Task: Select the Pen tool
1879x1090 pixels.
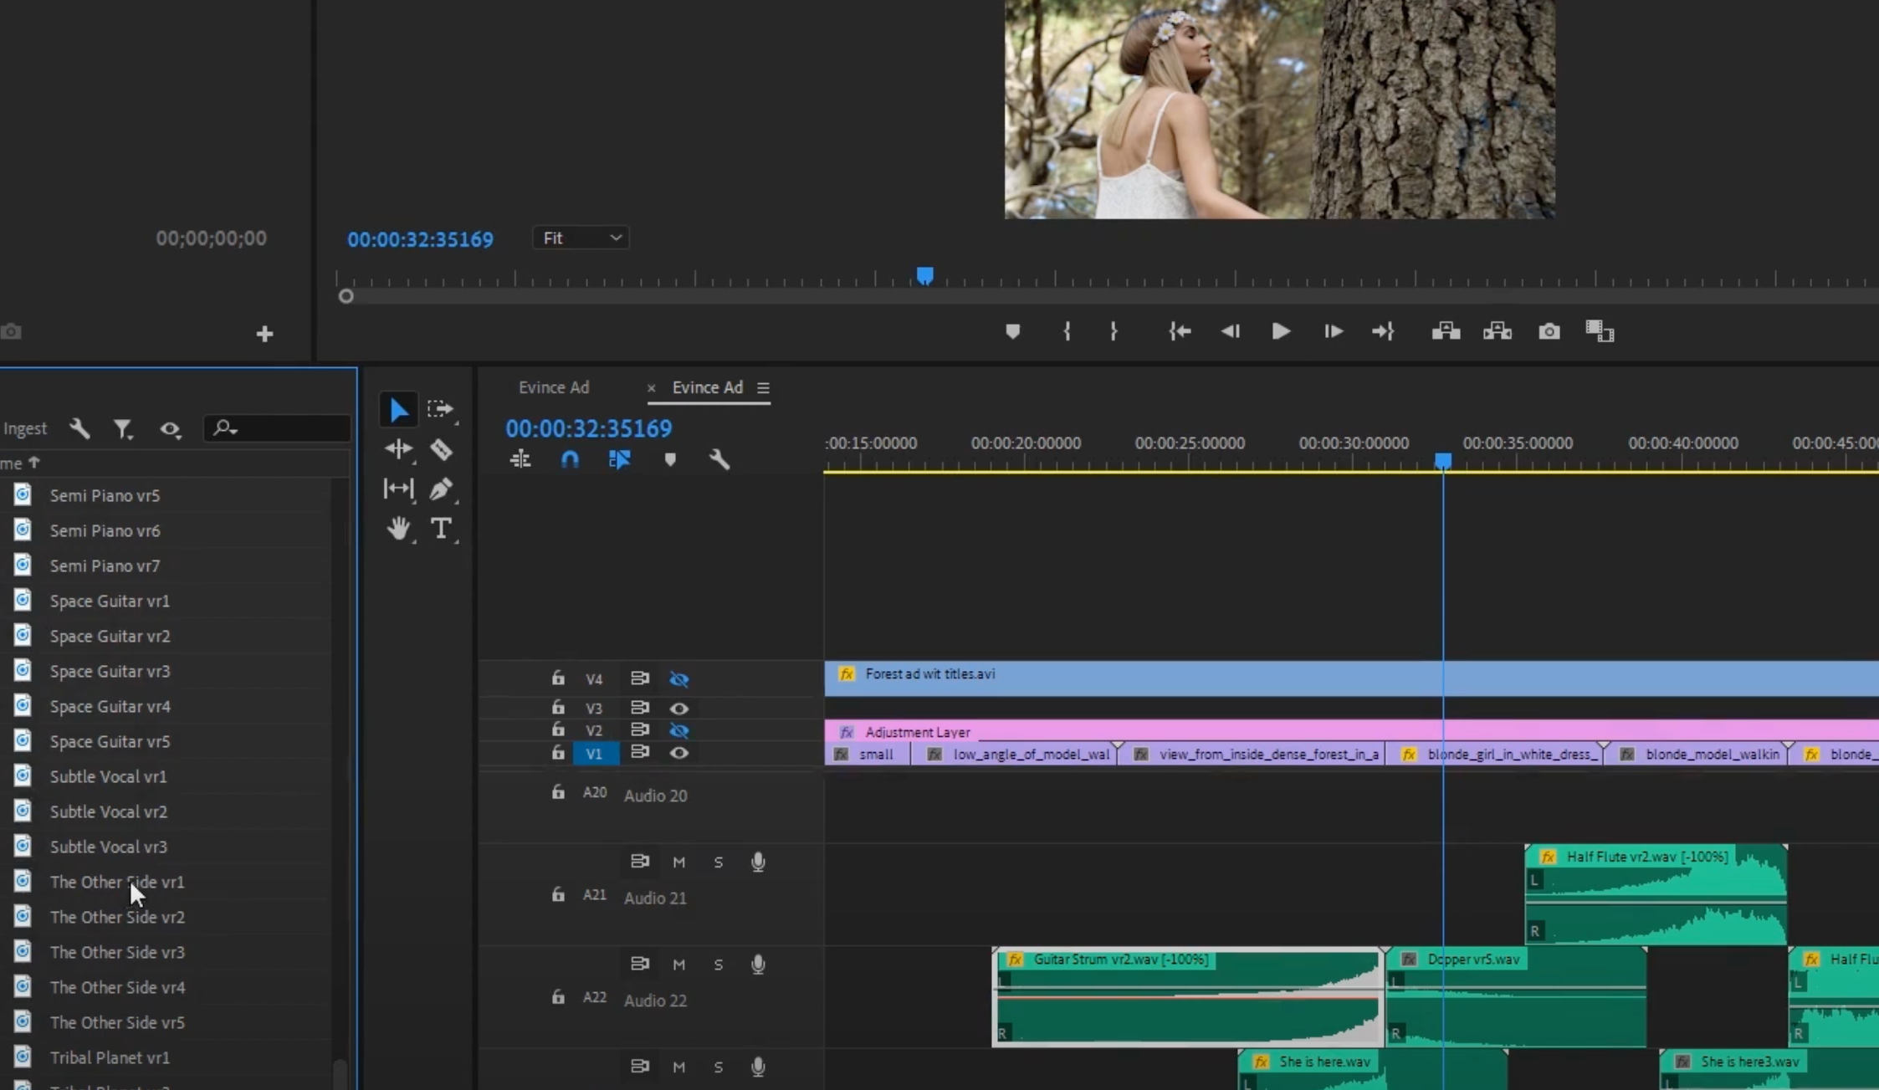Action: tap(441, 489)
